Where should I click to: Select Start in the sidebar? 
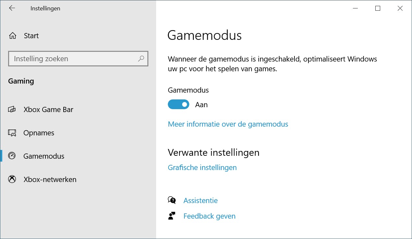pos(31,36)
